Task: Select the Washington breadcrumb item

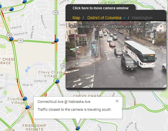Action: (x=142, y=18)
